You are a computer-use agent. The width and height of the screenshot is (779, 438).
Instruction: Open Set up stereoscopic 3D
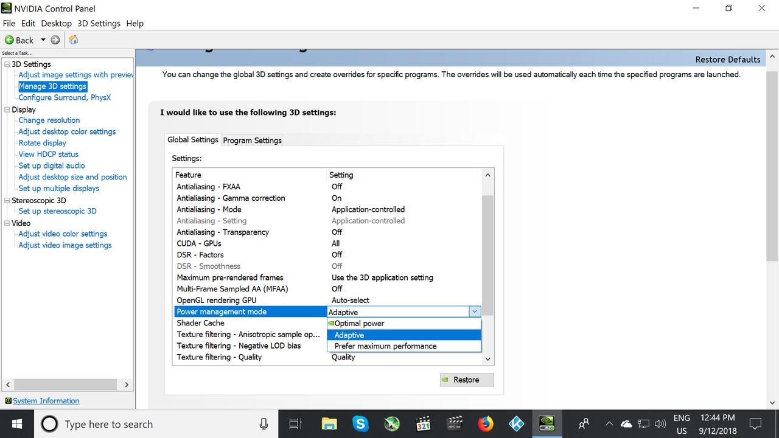click(x=57, y=211)
